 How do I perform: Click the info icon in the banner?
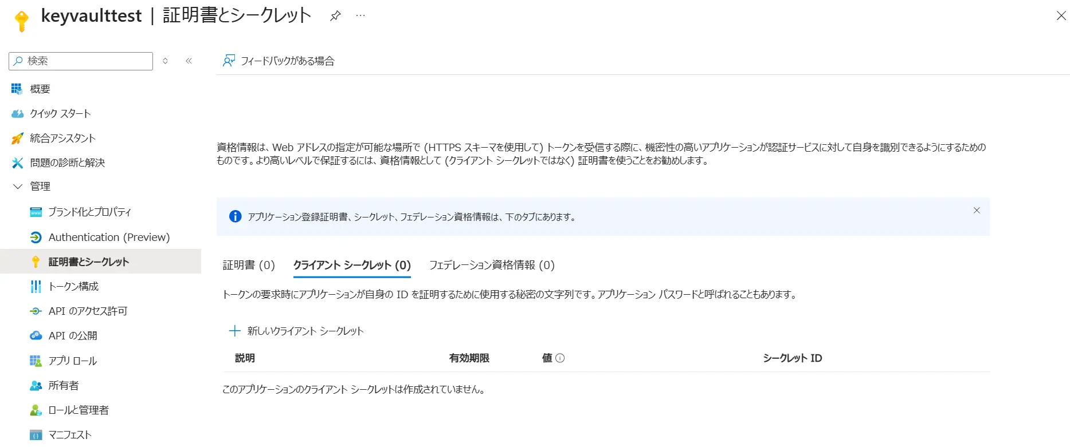(235, 216)
